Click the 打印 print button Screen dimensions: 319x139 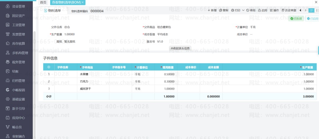236,10
